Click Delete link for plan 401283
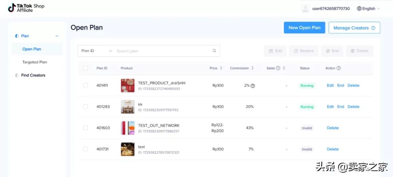393x177 pixels. [x=353, y=107]
